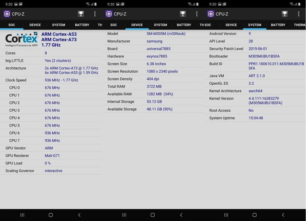Tap board value universal7885
Image resolution: width=306 pixels, height=221 pixels.
[x=159, y=49]
